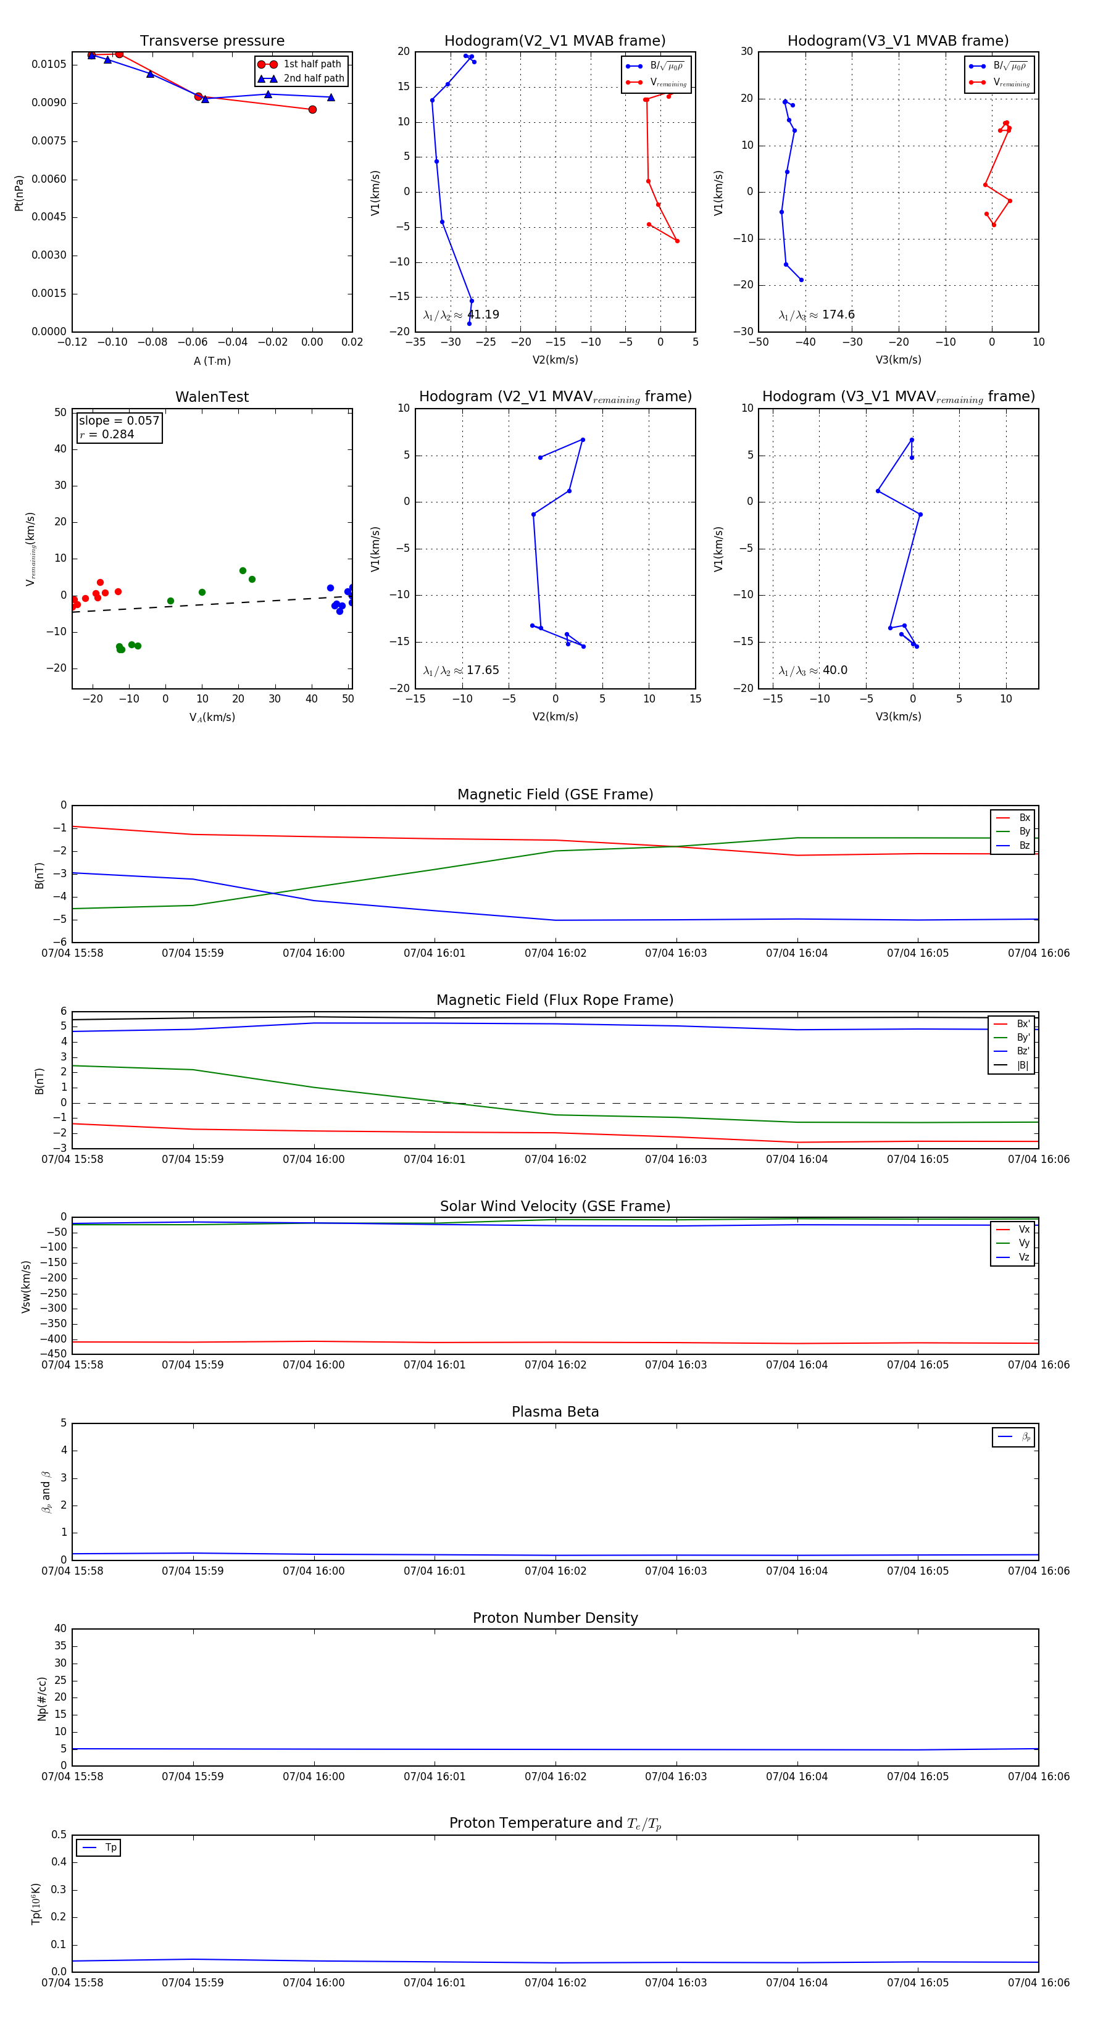Click the "Magnetic Field (GSE Frame)" title
The image size is (1111, 2037).
[x=555, y=794]
